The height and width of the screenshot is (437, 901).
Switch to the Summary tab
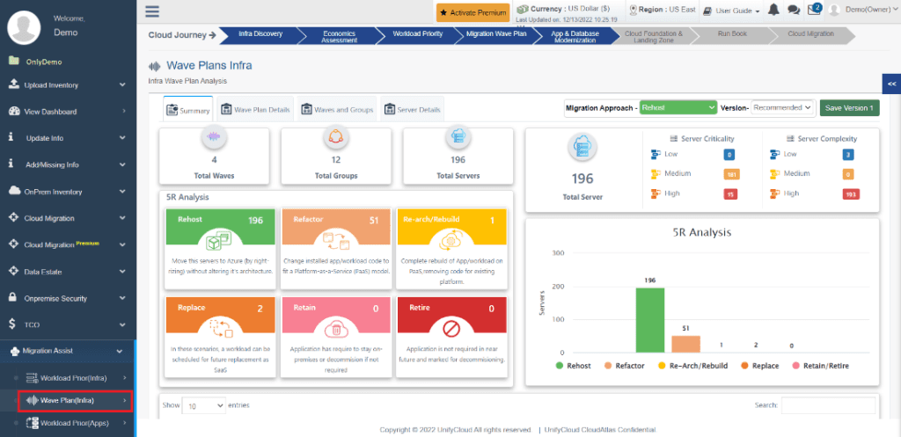[x=188, y=110]
